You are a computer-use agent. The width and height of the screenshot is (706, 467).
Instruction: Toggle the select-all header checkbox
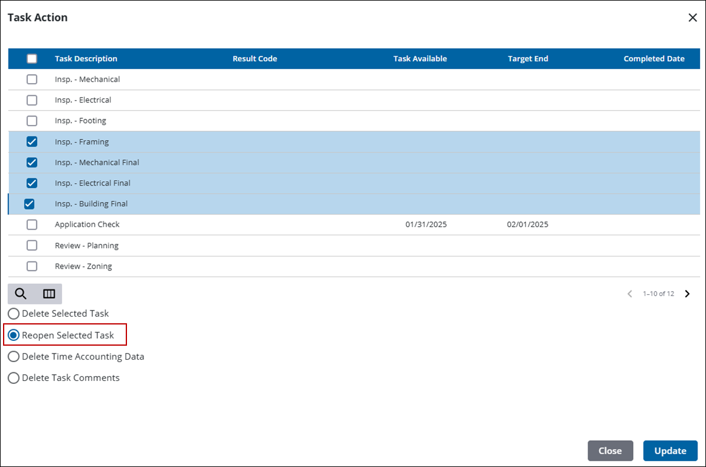pyautogui.click(x=32, y=59)
